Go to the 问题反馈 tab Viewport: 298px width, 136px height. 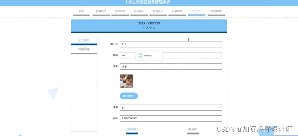click(x=177, y=11)
